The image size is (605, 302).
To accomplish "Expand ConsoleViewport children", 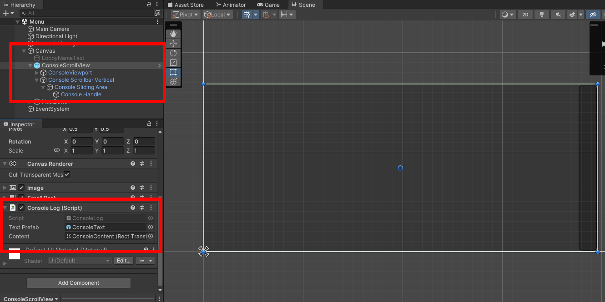I will (x=37, y=73).
